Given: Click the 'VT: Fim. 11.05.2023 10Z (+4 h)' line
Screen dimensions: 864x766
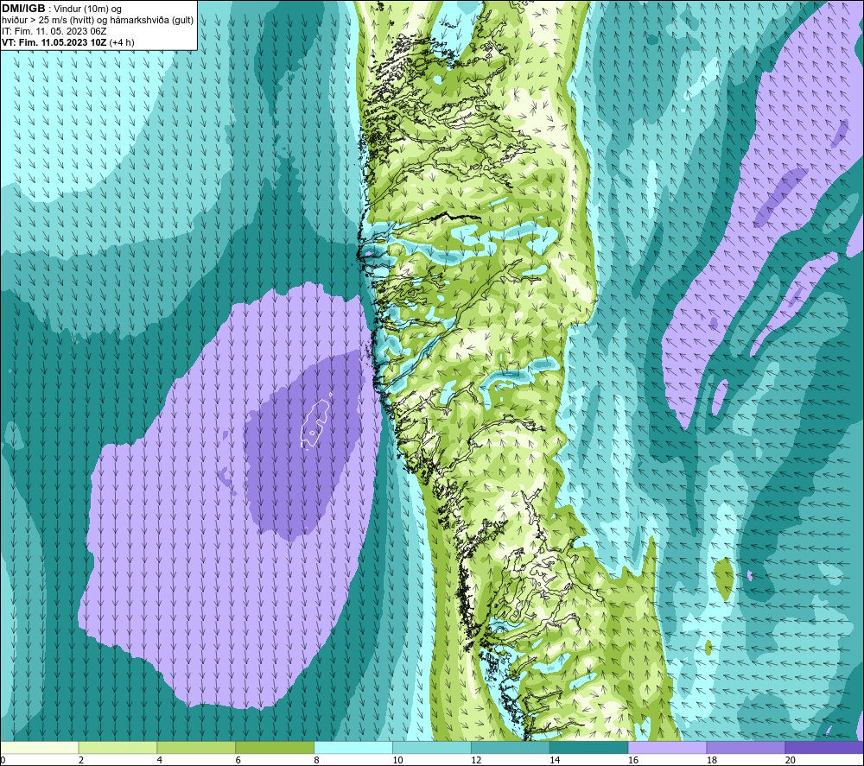Looking at the screenshot, I should (67, 42).
